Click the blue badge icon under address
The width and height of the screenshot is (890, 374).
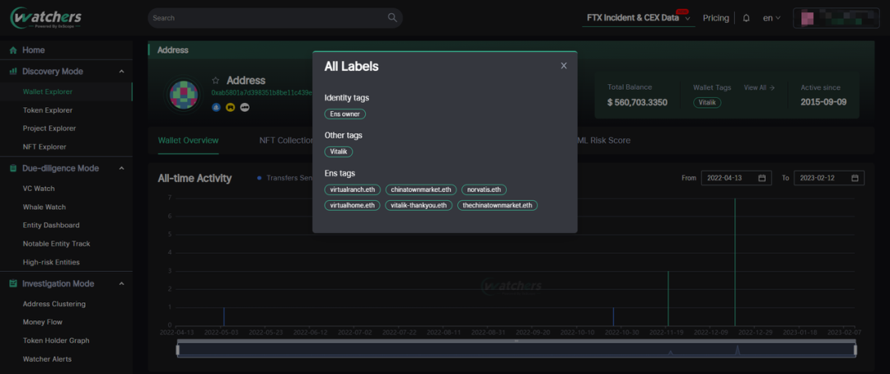216,107
